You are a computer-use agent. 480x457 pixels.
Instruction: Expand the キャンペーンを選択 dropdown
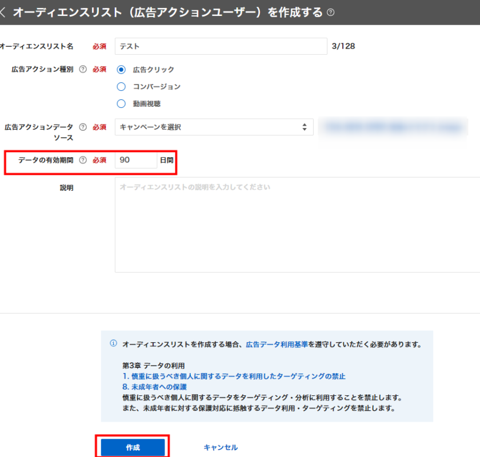click(214, 127)
